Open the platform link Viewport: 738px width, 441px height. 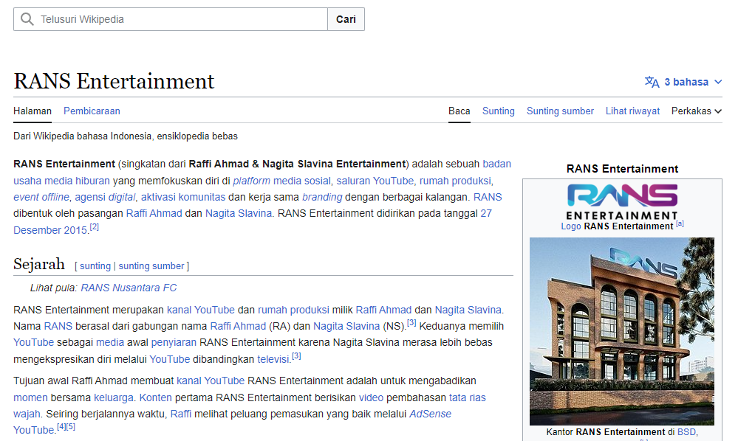(251, 181)
